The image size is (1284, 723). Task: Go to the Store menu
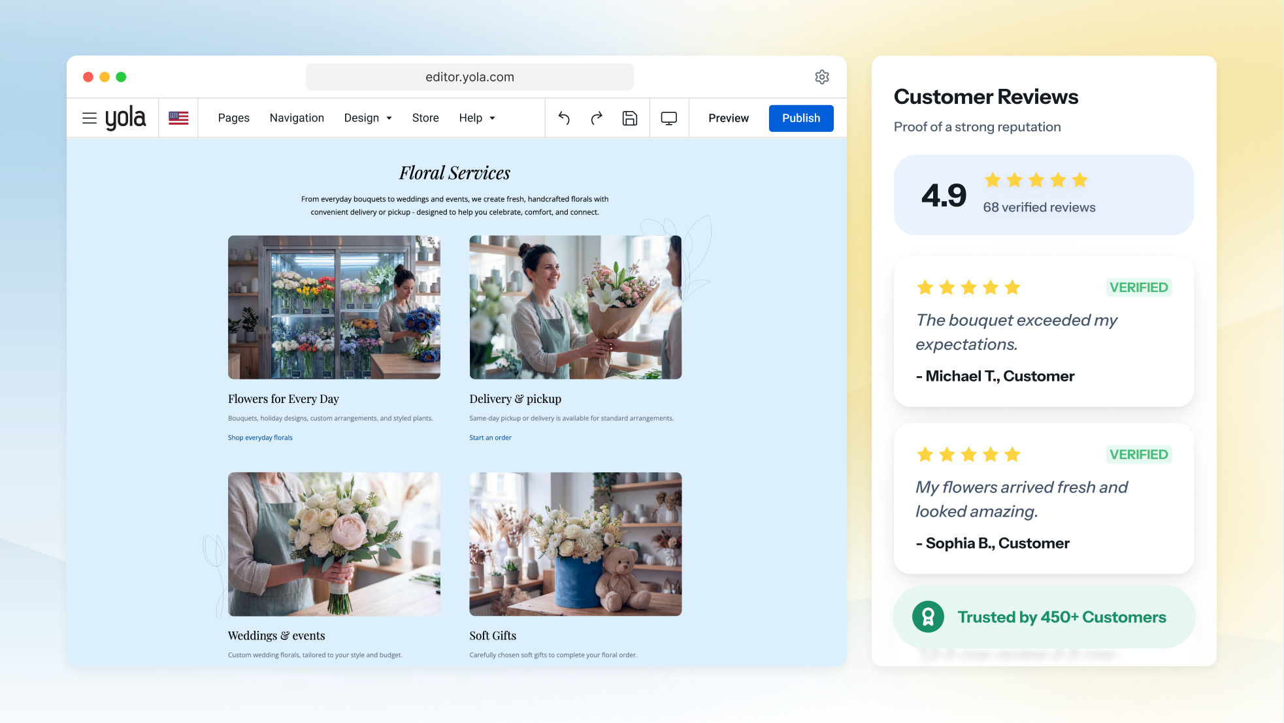425,118
